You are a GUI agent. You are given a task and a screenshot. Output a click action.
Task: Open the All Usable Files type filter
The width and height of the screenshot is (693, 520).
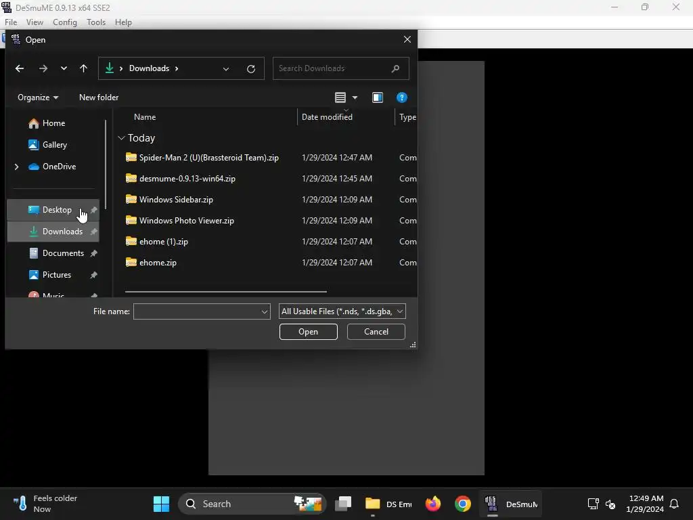342,311
